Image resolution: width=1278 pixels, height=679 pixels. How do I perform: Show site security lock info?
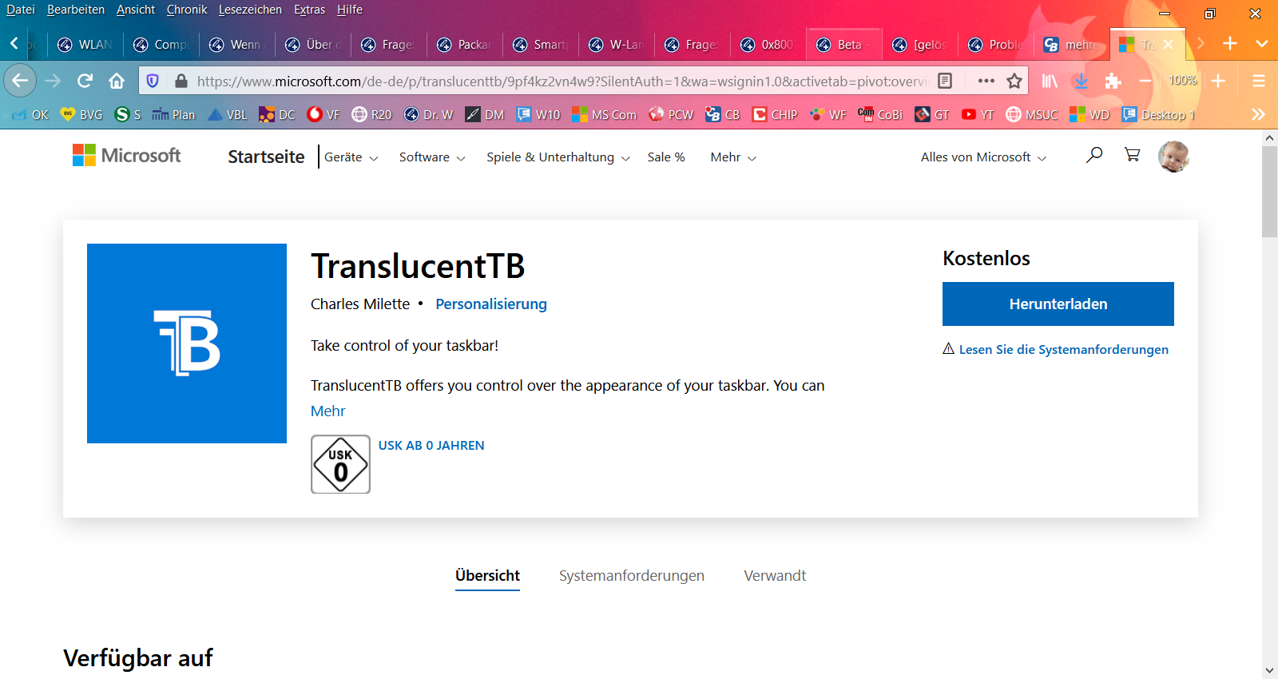click(x=181, y=81)
